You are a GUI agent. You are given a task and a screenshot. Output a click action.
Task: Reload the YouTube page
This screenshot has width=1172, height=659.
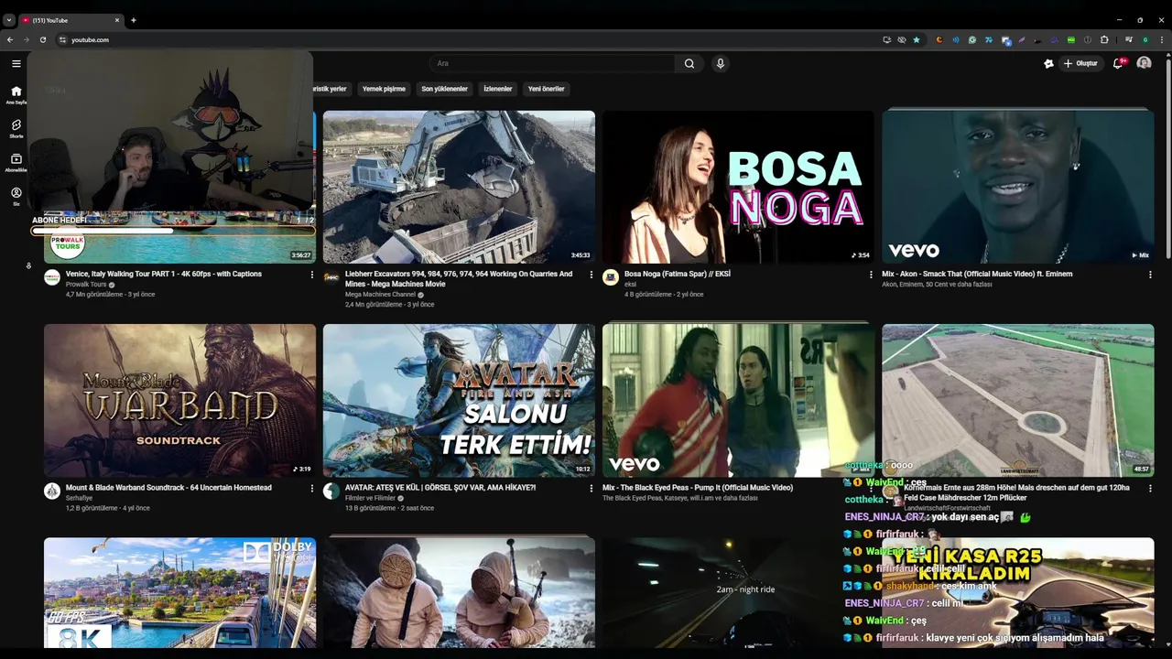[x=43, y=39]
